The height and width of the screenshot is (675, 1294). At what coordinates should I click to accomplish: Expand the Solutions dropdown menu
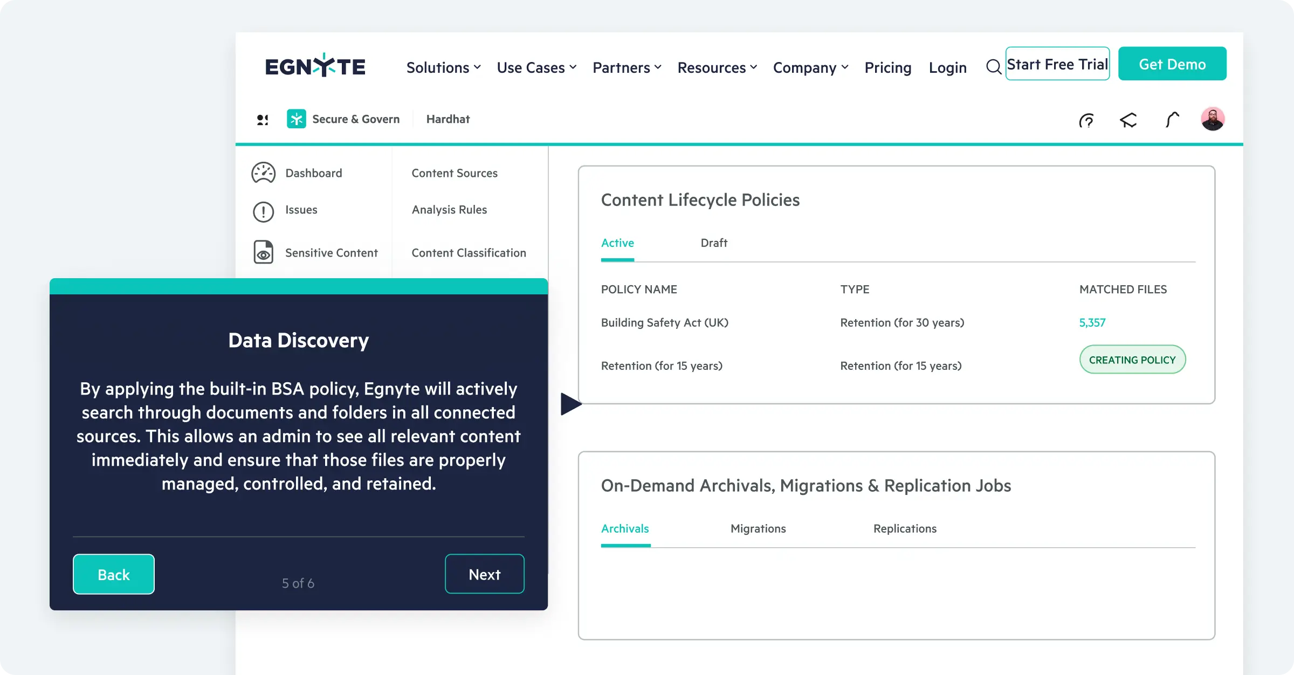coord(443,67)
